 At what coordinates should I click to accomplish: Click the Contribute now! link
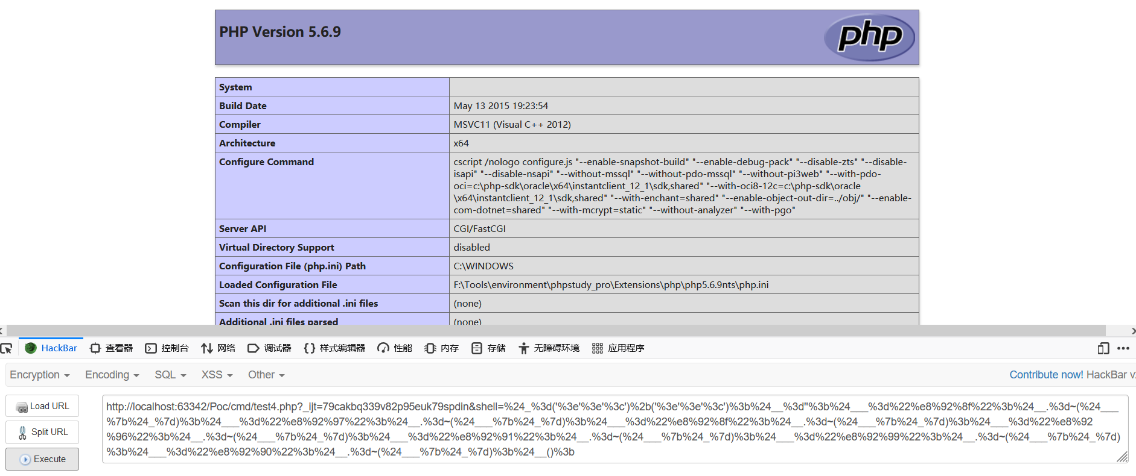1046,375
